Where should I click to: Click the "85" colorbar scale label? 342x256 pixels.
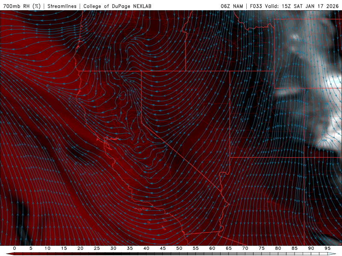[x=295, y=248]
